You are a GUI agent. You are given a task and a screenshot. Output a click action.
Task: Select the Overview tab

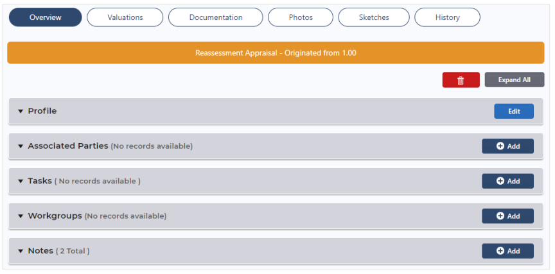click(46, 17)
